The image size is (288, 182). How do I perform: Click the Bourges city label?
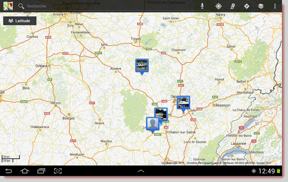click(68, 118)
